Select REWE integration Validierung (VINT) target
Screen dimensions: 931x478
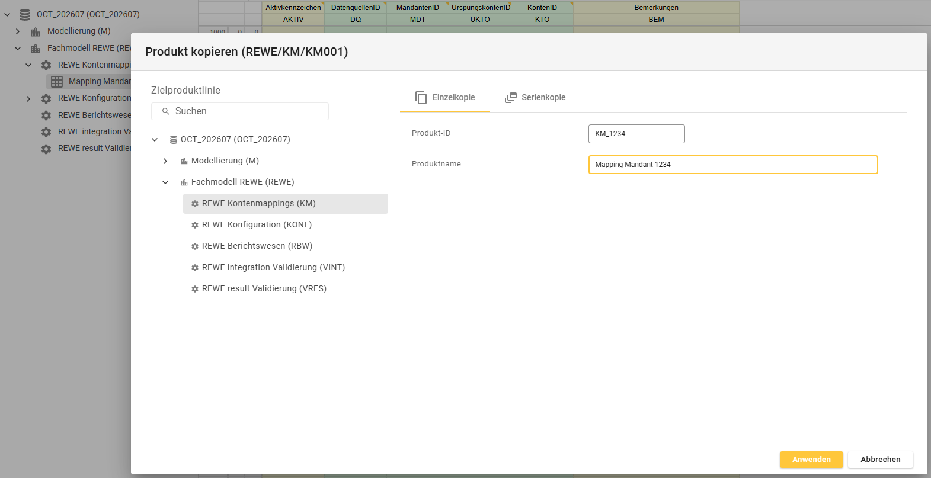pos(286,268)
